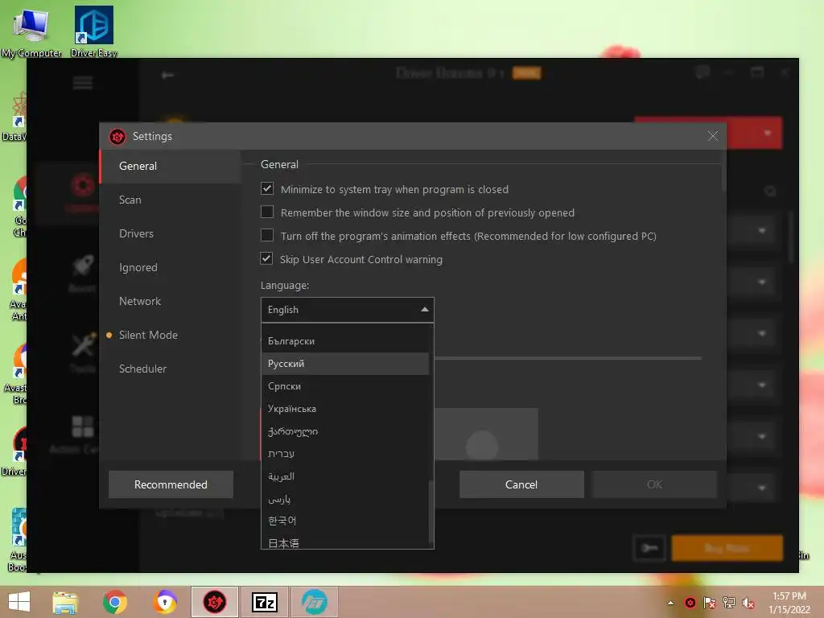The height and width of the screenshot is (618, 824).
Task: Launch File Explorer from taskbar
Action: click(x=65, y=602)
